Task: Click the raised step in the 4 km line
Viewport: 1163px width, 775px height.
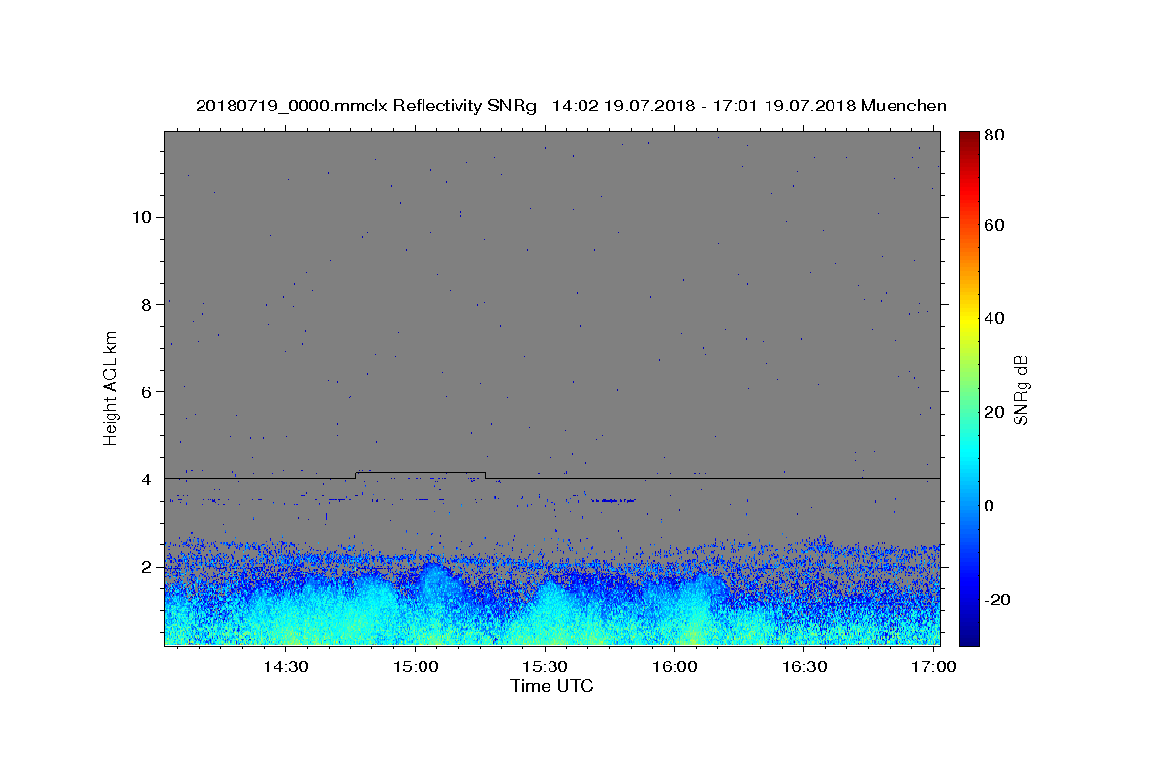Action: pyautogui.click(x=421, y=473)
